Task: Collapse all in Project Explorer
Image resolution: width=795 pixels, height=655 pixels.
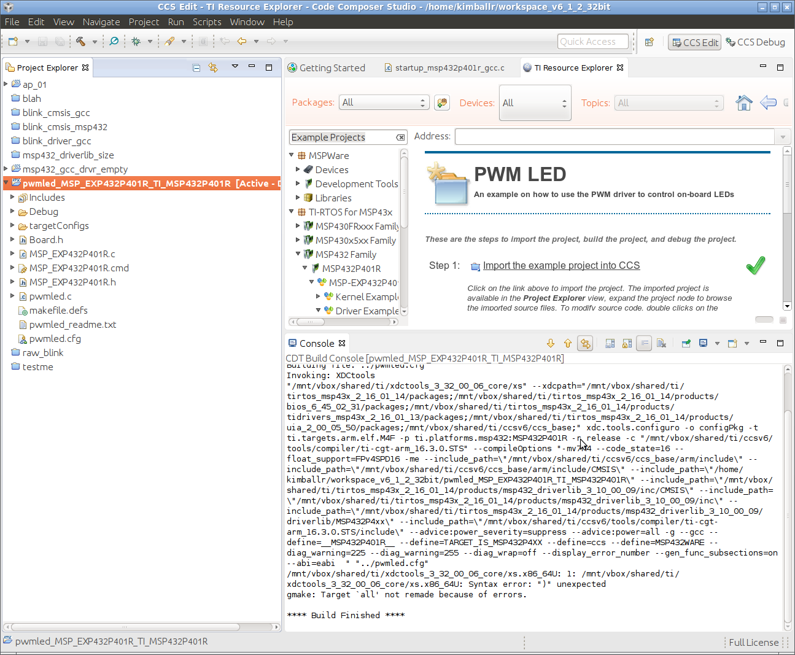Action: tap(196, 68)
